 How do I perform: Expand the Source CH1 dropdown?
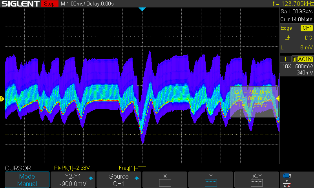(x=119, y=180)
